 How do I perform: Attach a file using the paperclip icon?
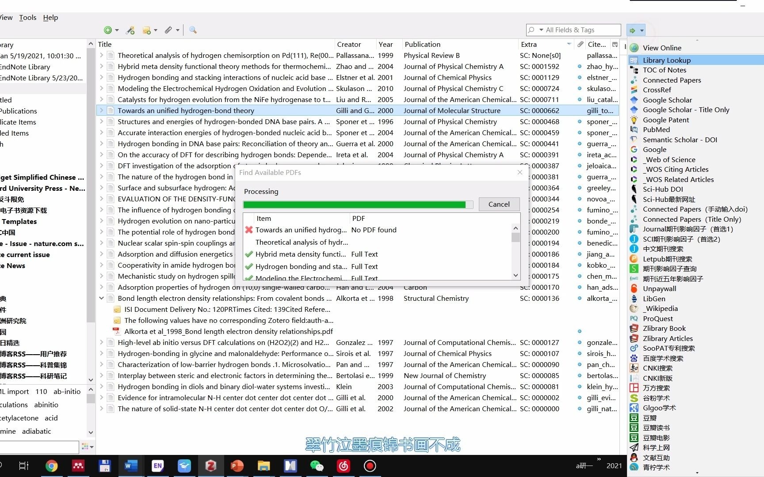pyautogui.click(x=168, y=30)
